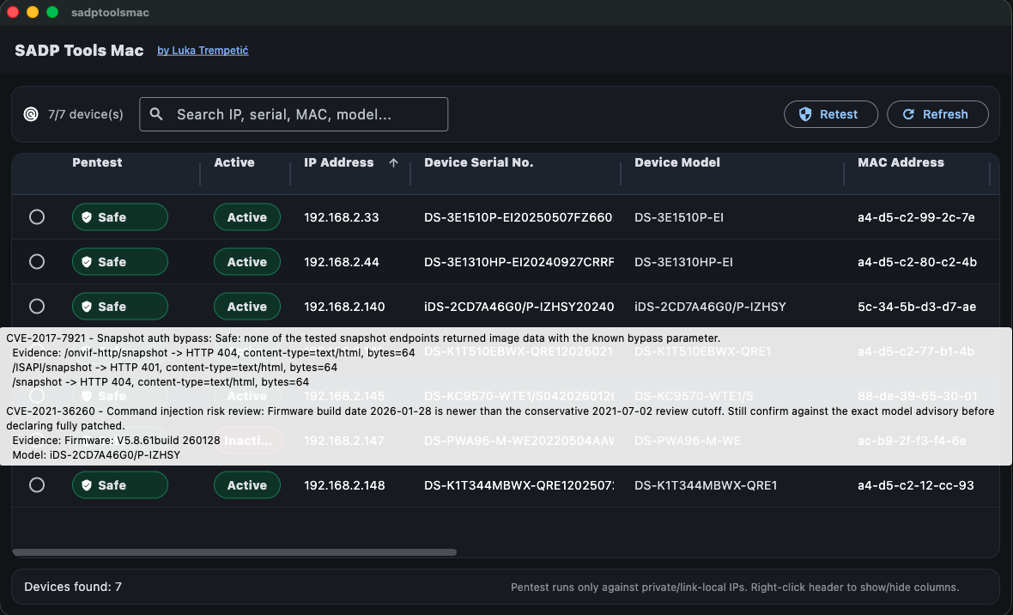Select radio button for device 192.168.2.148
The width and height of the screenshot is (1013, 615).
(x=37, y=484)
